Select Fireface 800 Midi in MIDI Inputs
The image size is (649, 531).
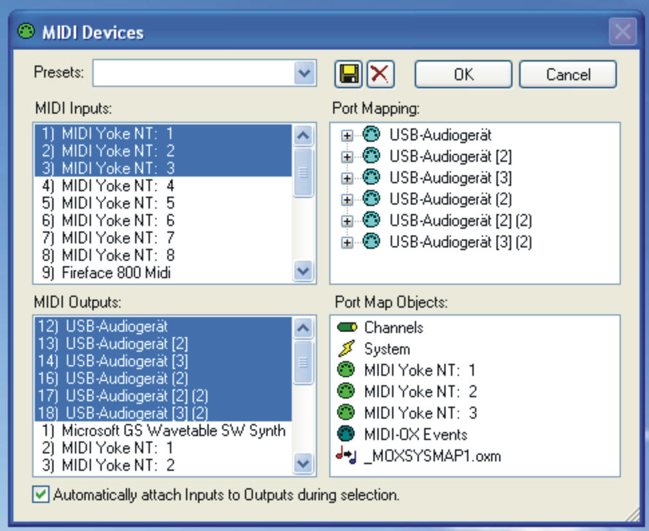pyautogui.click(x=116, y=273)
